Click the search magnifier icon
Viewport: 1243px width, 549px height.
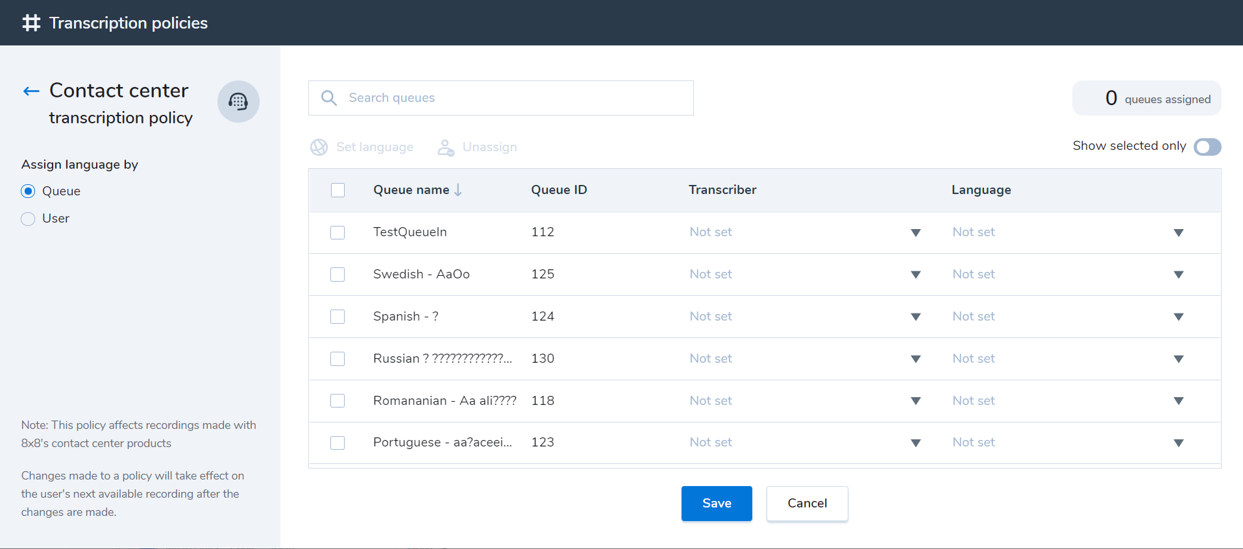(x=329, y=98)
